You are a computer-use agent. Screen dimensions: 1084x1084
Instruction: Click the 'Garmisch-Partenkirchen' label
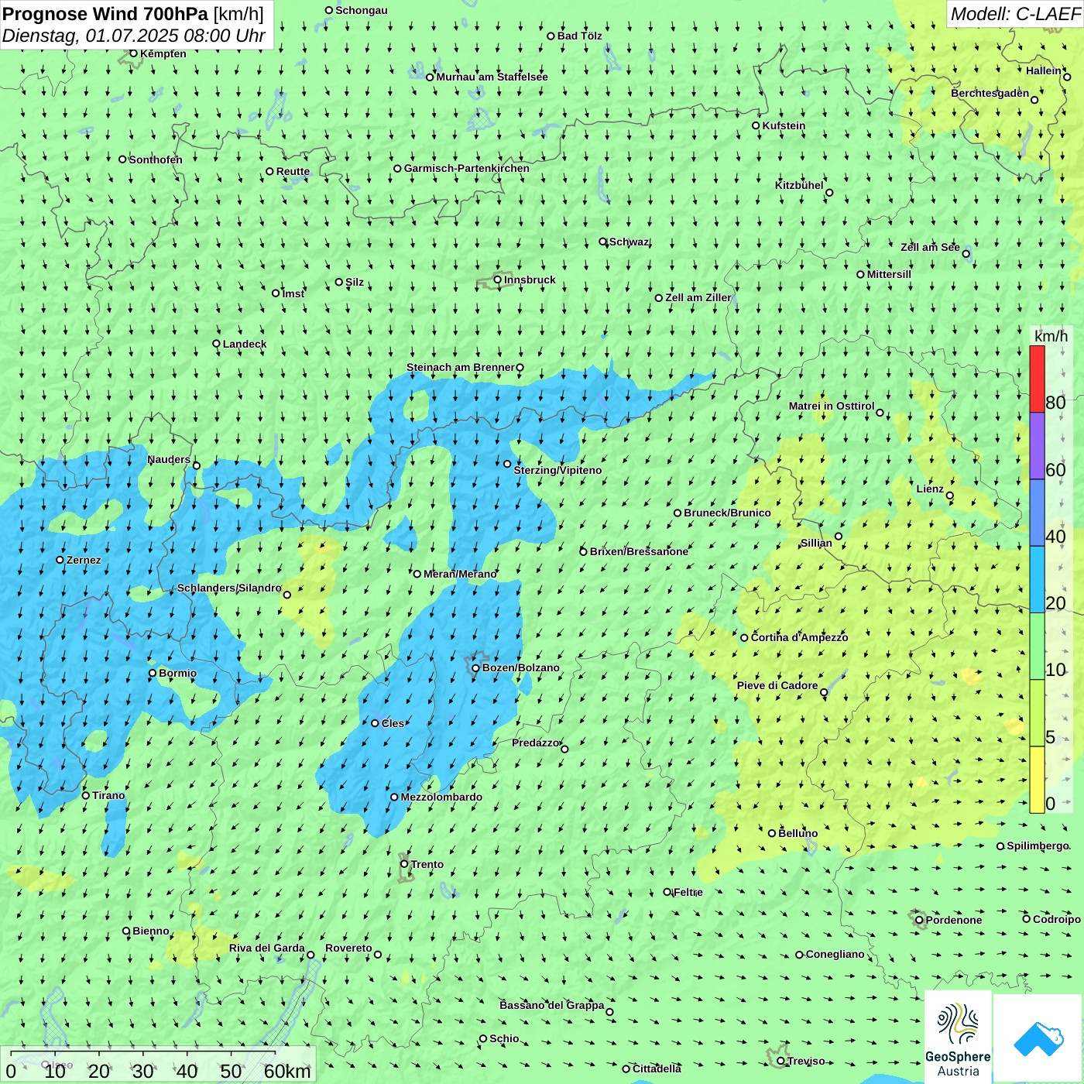pyautogui.click(x=467, y=168)
